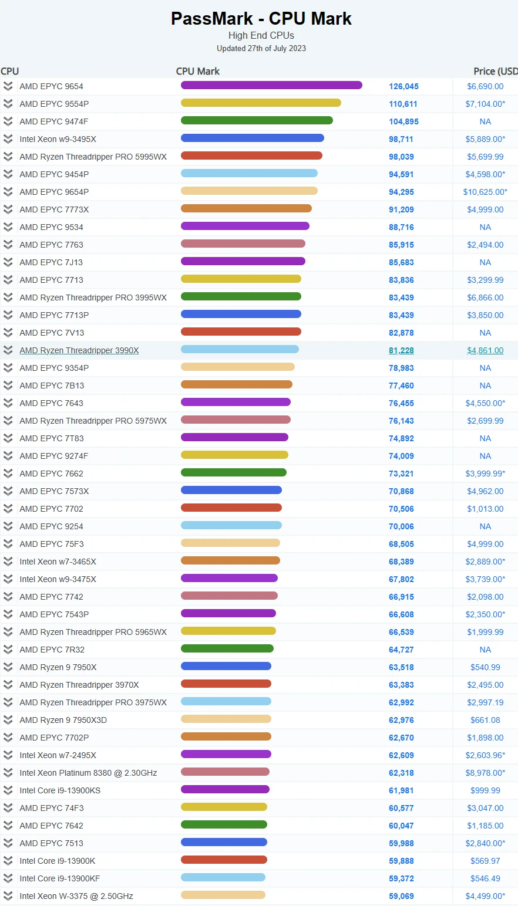Screen dimensions: 518x906
Task: Expand the Intel Core i9-13900KS row
Action: tap(8, 790)
